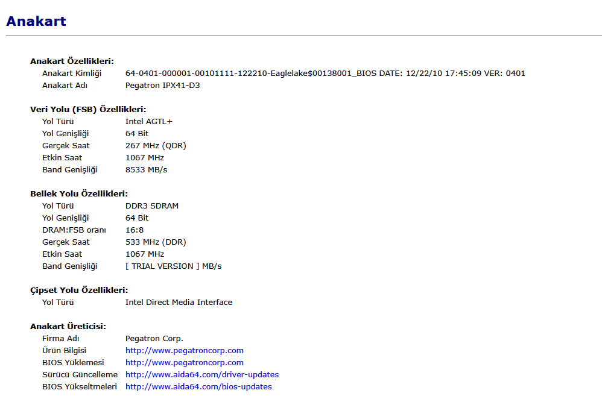Open the aida64.com bios-updates link

click(x=198, y=386)
